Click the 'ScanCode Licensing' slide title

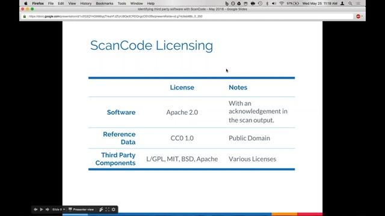[152, 46]
